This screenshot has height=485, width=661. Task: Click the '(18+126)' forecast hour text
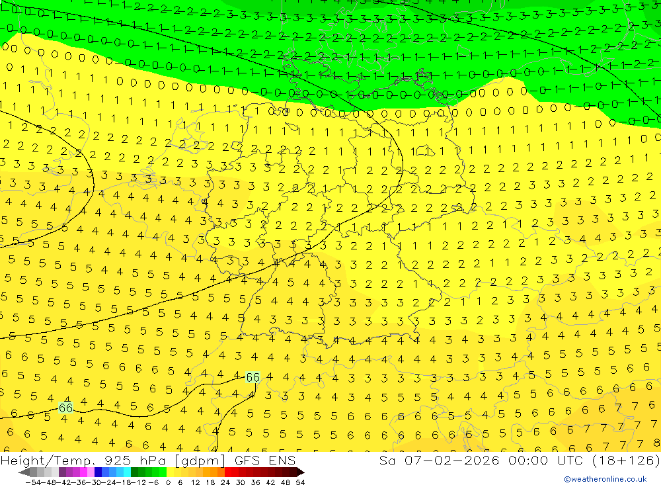(625, 460)
